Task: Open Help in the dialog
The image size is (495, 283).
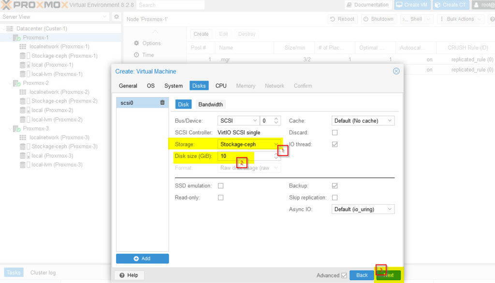Action: click(x=129, y=275)
